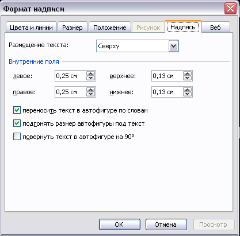Click the disabled Рисунок tab
Image resolution: width=240 pixels, height=236 pixels.
click(148, 28)
